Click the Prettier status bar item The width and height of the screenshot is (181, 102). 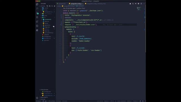click(x=135, y=101)
